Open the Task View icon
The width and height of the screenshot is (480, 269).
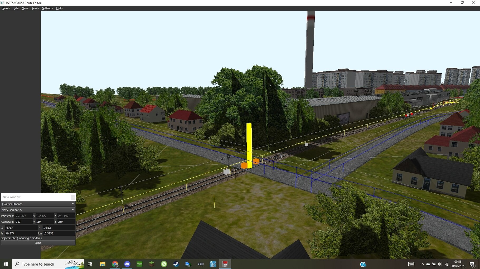pos(90,264)
